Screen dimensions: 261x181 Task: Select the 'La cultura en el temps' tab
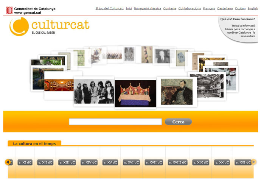[x=34, y=144]
